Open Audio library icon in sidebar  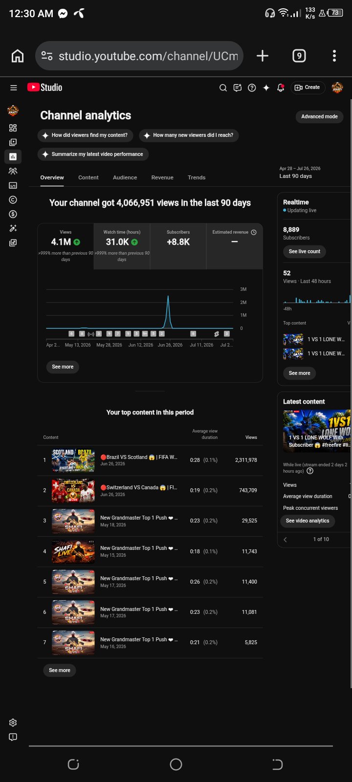13,243
